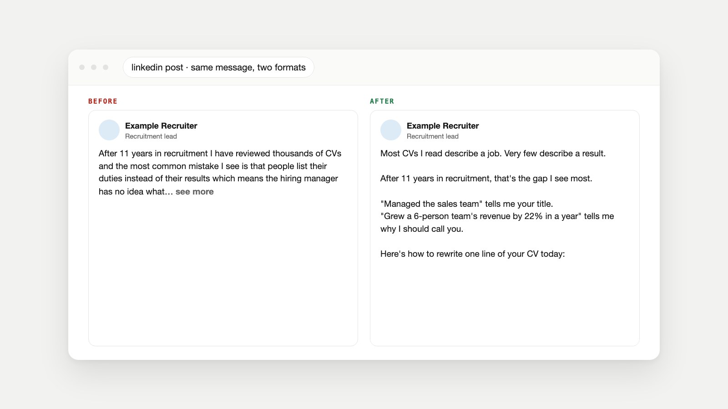The image size is (728, 409).
Task: Click the first gray window dot
Action: pyautogui.click(x=82, y=67)
